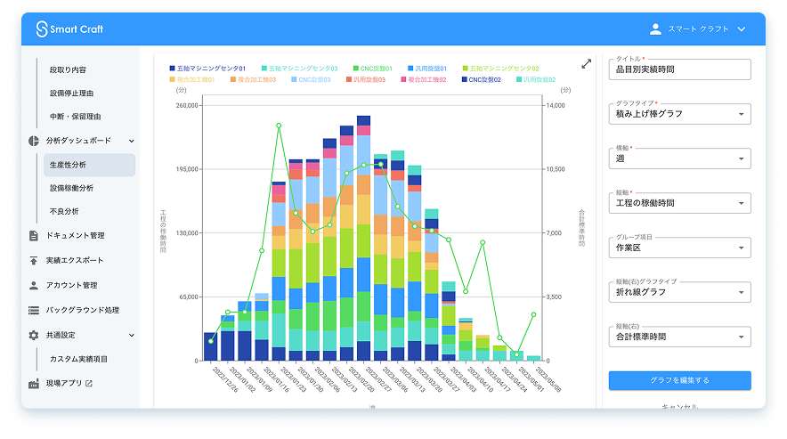
Task: Open 縦軸(右) dropdown 合計標準時間
Action: pos(679,337)
